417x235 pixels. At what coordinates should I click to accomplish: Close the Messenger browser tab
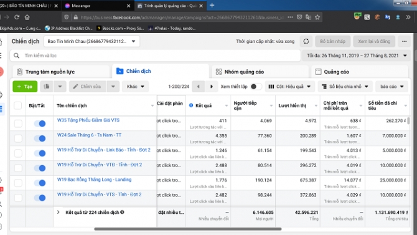[128, 6]
